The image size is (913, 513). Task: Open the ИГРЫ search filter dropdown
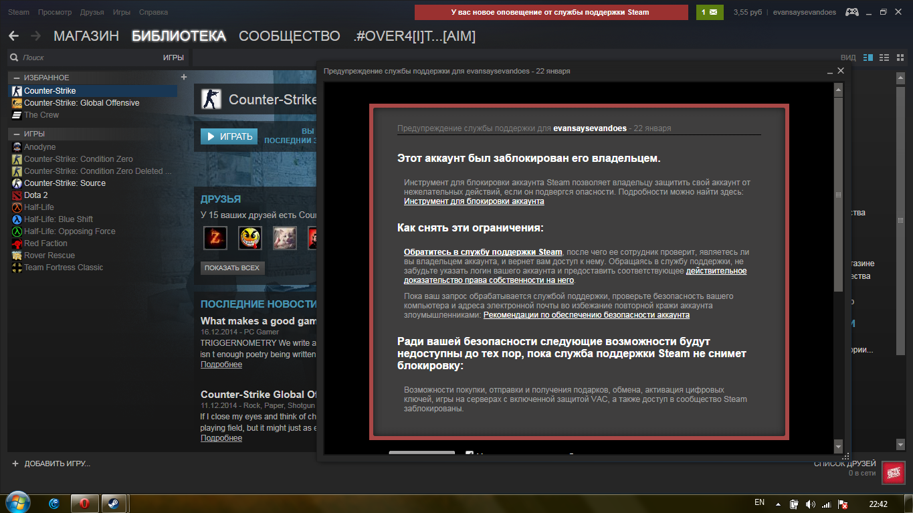pyautogui.click(x=173, y=58)
